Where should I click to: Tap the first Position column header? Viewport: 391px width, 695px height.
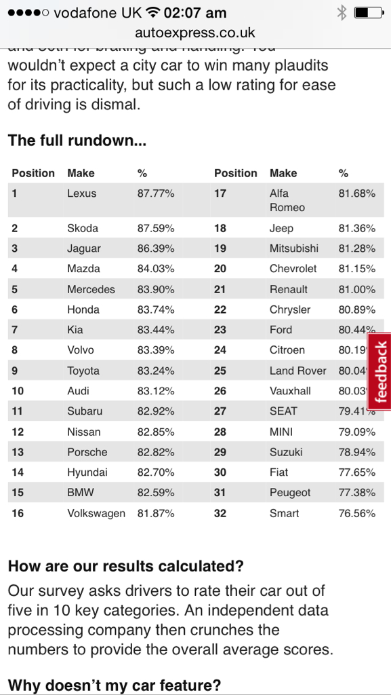click(33, 173)
